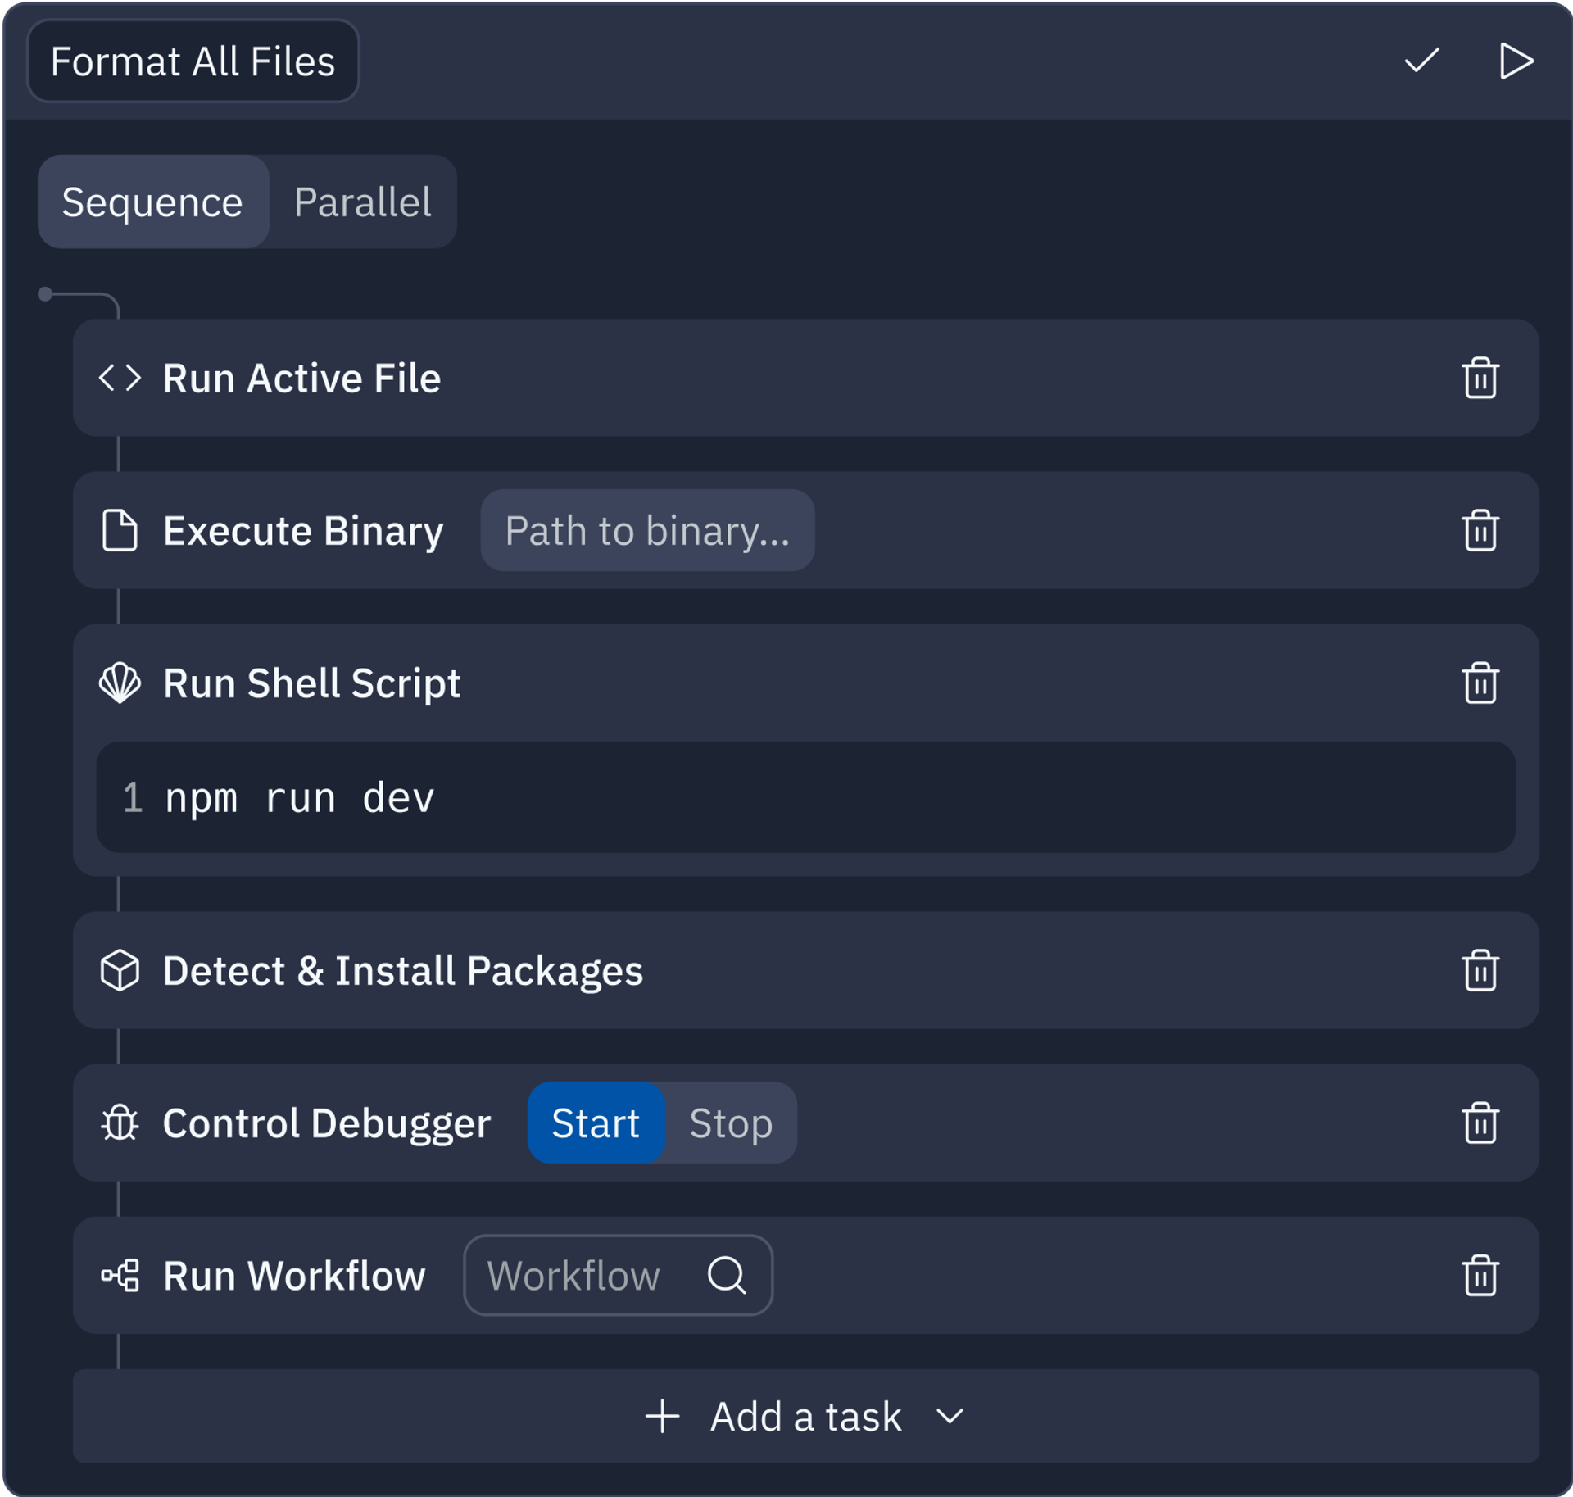1573x1497 pixels.
Task: Click the Run Workflow node icon
Action: 121,1276
